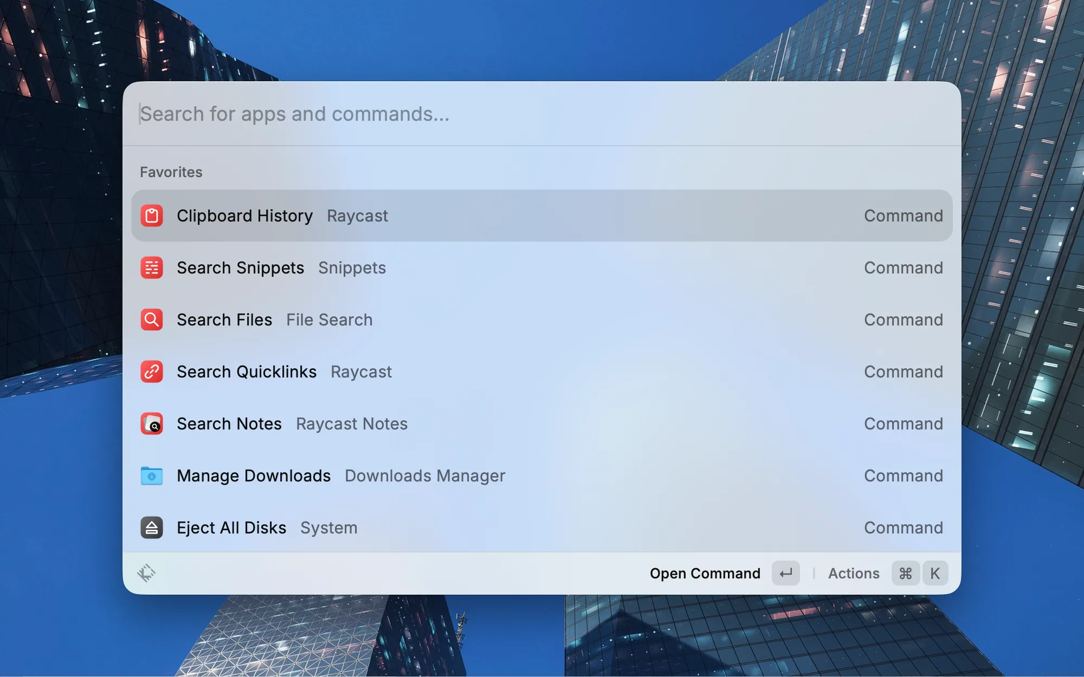The width and height of the screenshot is (1084, 677).
Task: Click the Eject All Disks icon
Action: tap(152, 528)
